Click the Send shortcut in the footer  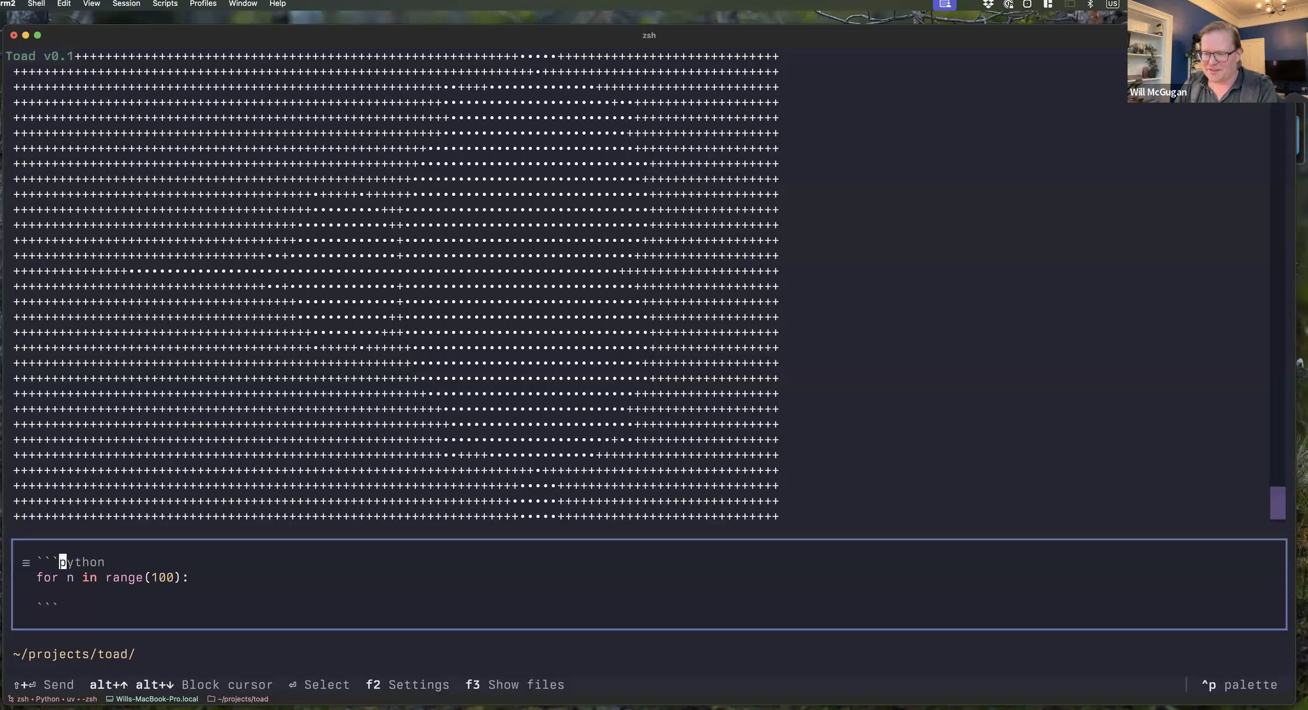[x=44, y=685]
